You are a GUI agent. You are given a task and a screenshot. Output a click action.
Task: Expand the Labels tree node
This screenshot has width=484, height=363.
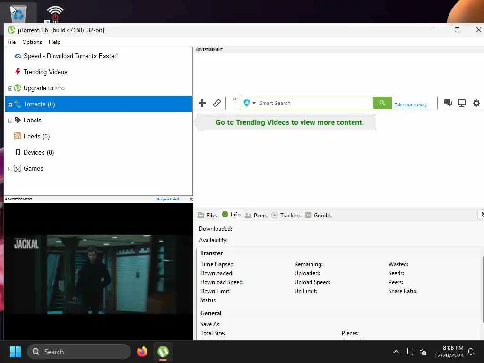coord(10,121)
